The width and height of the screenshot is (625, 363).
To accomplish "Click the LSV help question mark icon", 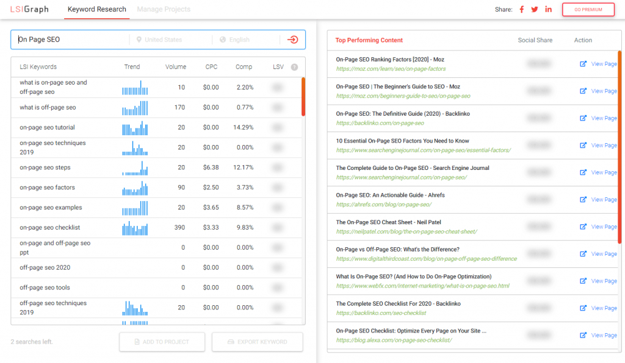I will pyautogui.click(x=295, y=67).
